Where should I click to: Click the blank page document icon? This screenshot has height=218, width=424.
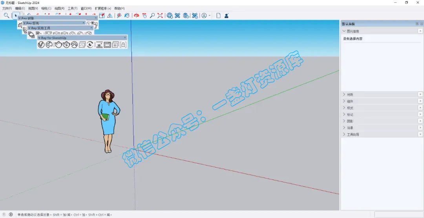pos(219,16)
